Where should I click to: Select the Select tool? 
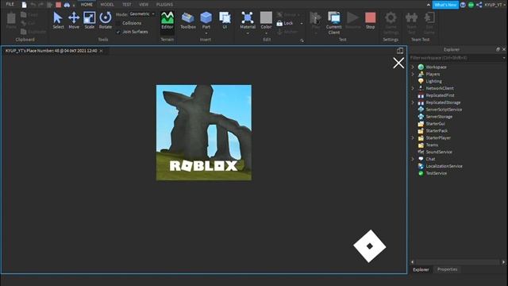58,20
